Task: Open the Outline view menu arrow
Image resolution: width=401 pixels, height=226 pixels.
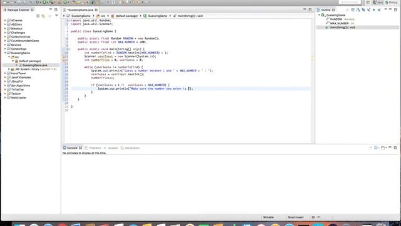Action: pyautogui.click(x=386, y=9)
